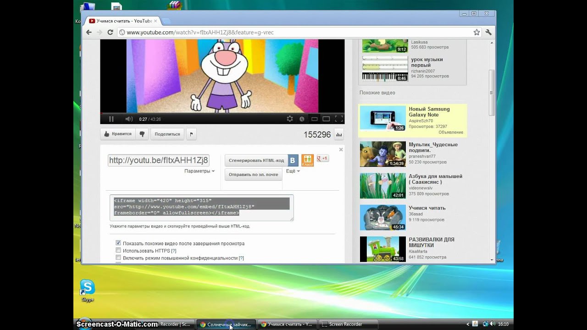Share to Odnoklassniki using the orange icon
The width and height of the screenshot is (587, 330).
308,160
